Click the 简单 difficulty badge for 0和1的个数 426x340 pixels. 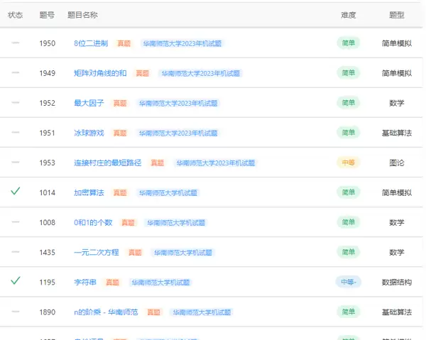coord(348,222)
